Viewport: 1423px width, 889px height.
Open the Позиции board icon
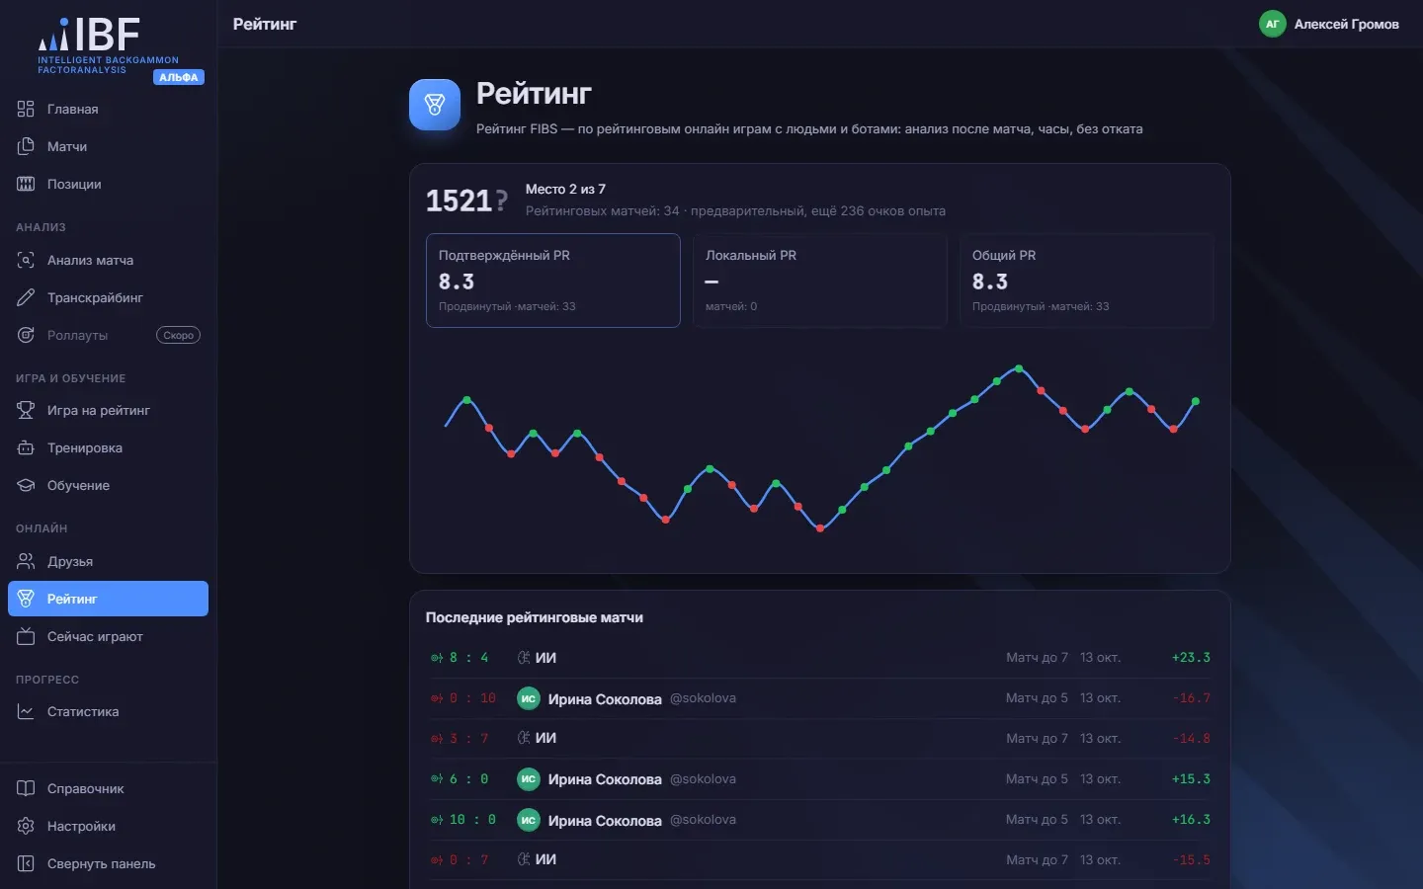point(26,184)
